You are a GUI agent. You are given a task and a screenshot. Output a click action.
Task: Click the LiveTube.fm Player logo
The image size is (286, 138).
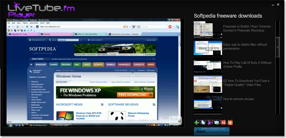[41, 9]
